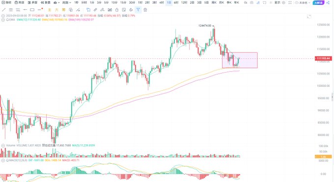The width and height of the screenshot is (334, 182).
Task: Collapse the EMA indicator row
Action: click(3, 20)
